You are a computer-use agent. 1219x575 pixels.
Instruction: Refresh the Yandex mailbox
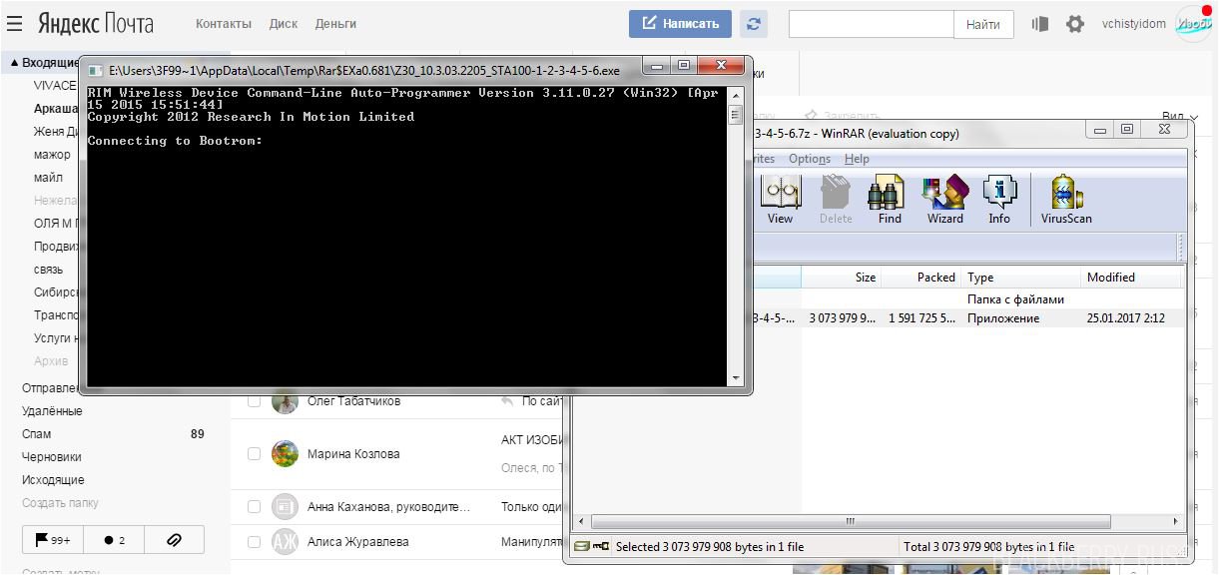(754, 24)
